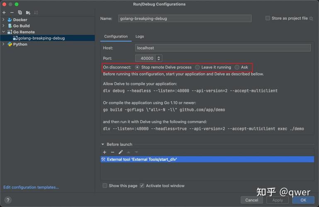Image resolution: width=319 pixels, height=207 pixels.
Task: Click the Apply button
Action: 278,200
